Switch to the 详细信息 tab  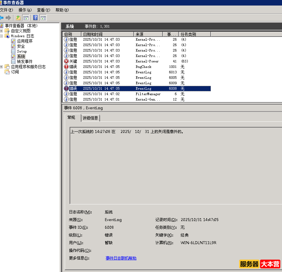point(90,118)
